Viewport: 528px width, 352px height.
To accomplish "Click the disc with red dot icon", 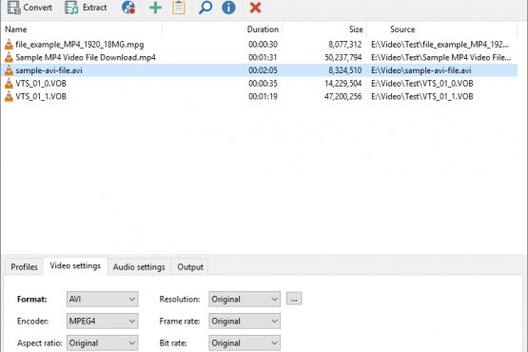I will point(128,8).
